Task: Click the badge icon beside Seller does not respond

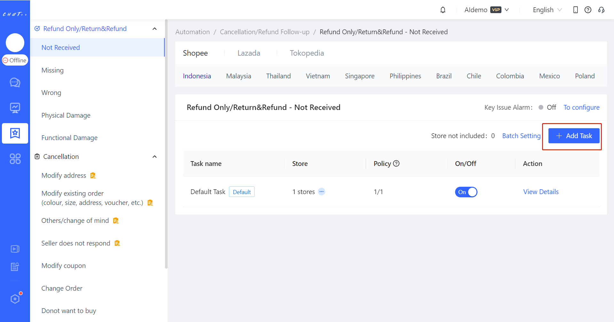Action: tap(117, 243)
